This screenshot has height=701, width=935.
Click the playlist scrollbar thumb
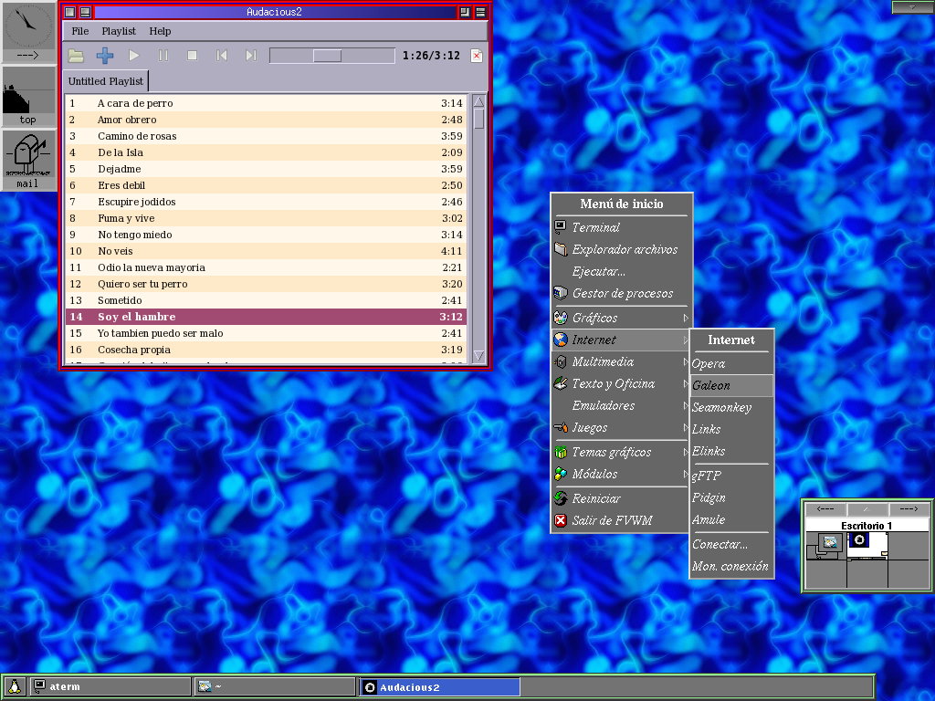pyautogui.click(x=478, y=120)
